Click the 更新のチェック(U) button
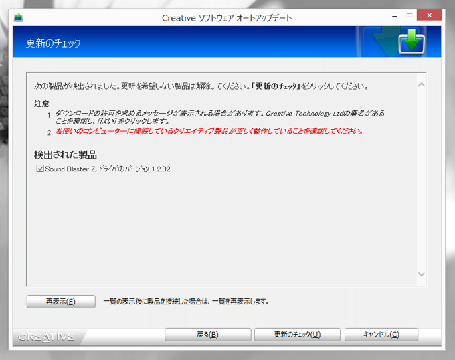 click(x=297, y=335)
